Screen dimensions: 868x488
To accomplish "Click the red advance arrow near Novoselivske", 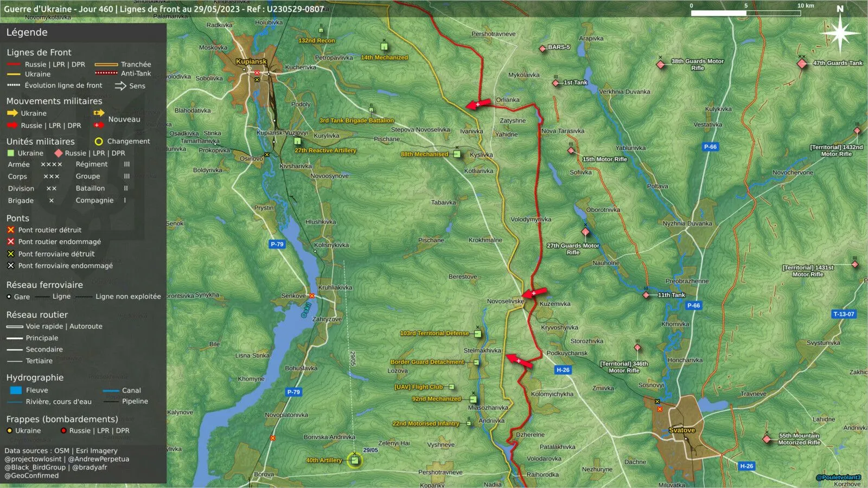I will pos(534,293).
